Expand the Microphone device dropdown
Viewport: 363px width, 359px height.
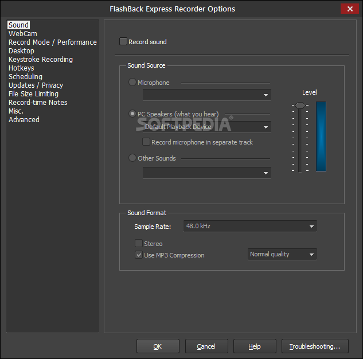[x=207, y=95]
